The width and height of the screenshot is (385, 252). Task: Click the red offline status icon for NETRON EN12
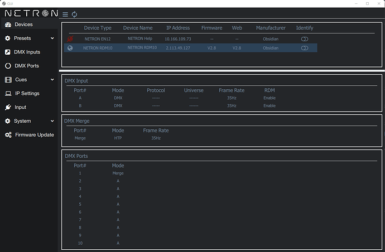pos(70,39)
